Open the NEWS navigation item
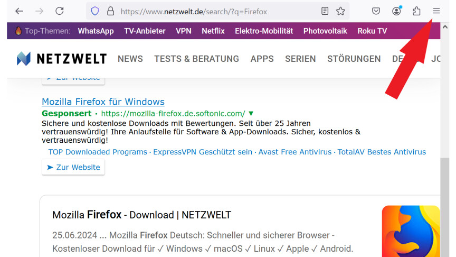This screenshot has height=257, width=456. coord(130,59)
